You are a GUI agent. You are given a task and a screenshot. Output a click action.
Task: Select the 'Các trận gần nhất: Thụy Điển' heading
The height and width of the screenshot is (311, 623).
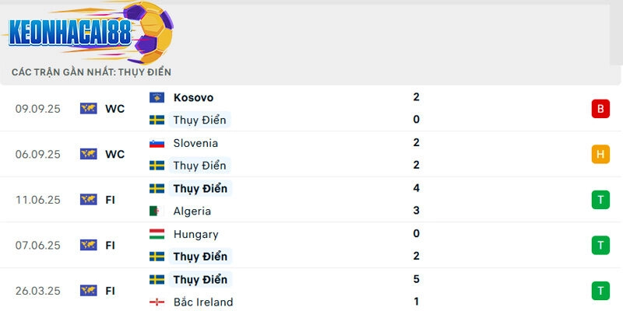click(91, 72)
